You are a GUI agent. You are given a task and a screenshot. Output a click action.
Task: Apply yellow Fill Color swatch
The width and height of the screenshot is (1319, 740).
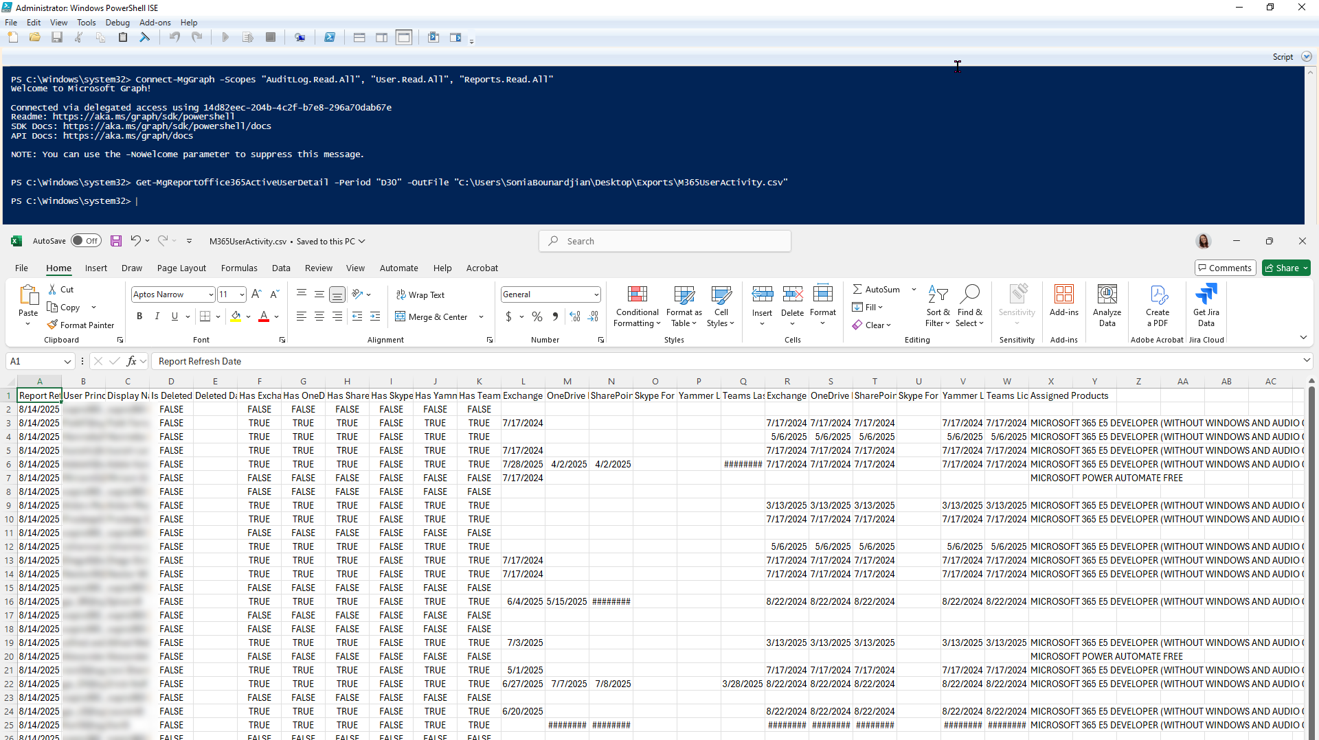pyautogui.click(x=236, y=316)
